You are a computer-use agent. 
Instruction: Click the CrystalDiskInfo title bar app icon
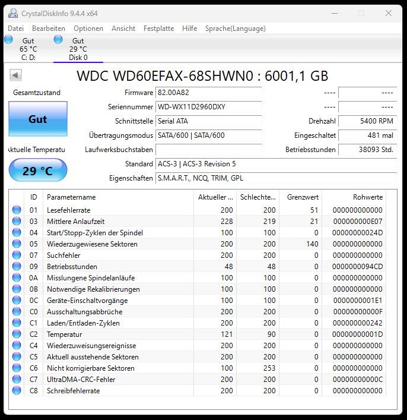click(x=13, y=14)
